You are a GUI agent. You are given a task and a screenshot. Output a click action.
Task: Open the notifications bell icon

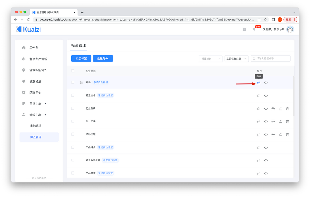point(254,29)
